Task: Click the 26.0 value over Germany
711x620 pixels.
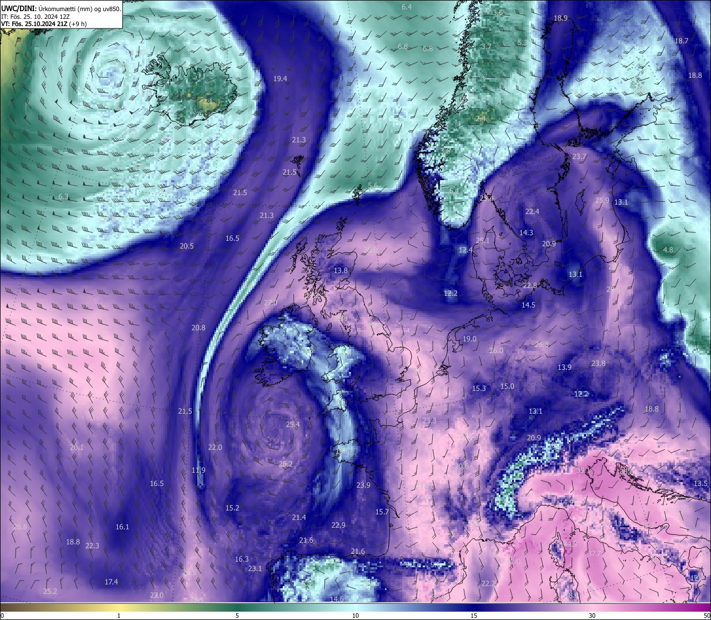Action: (496, 351)
